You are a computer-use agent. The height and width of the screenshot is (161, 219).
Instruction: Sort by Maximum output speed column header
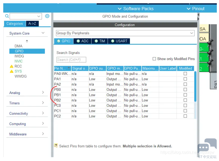150,68
